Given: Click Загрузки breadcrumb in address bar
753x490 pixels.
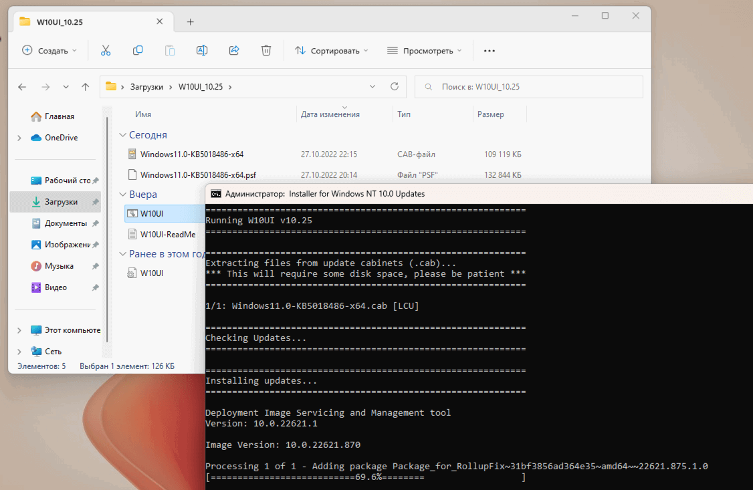Looking at the screenshot, I should click(146, 87).
